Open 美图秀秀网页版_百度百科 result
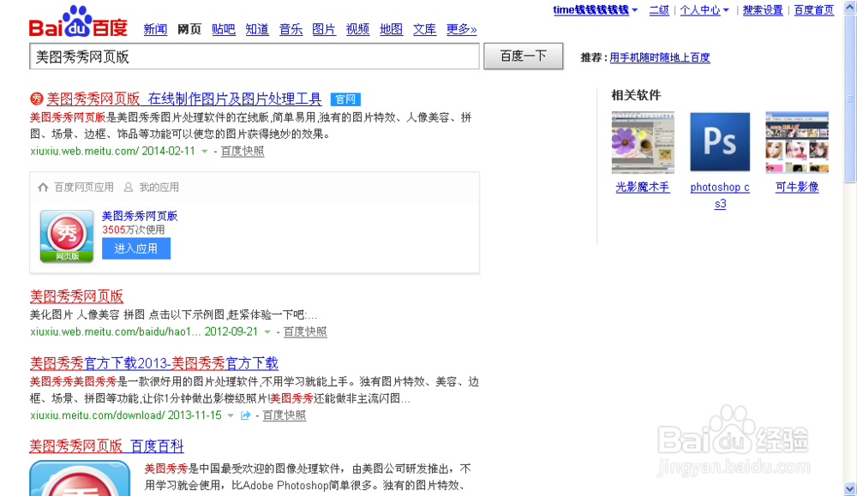The height and width of the screenshot is (496, 857). 106,446
